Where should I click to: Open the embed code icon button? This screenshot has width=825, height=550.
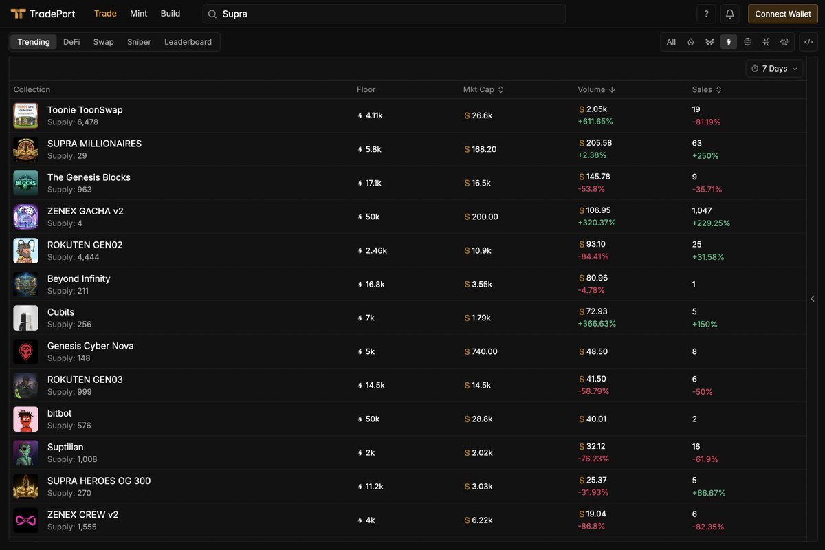click(x=808, y=42)
